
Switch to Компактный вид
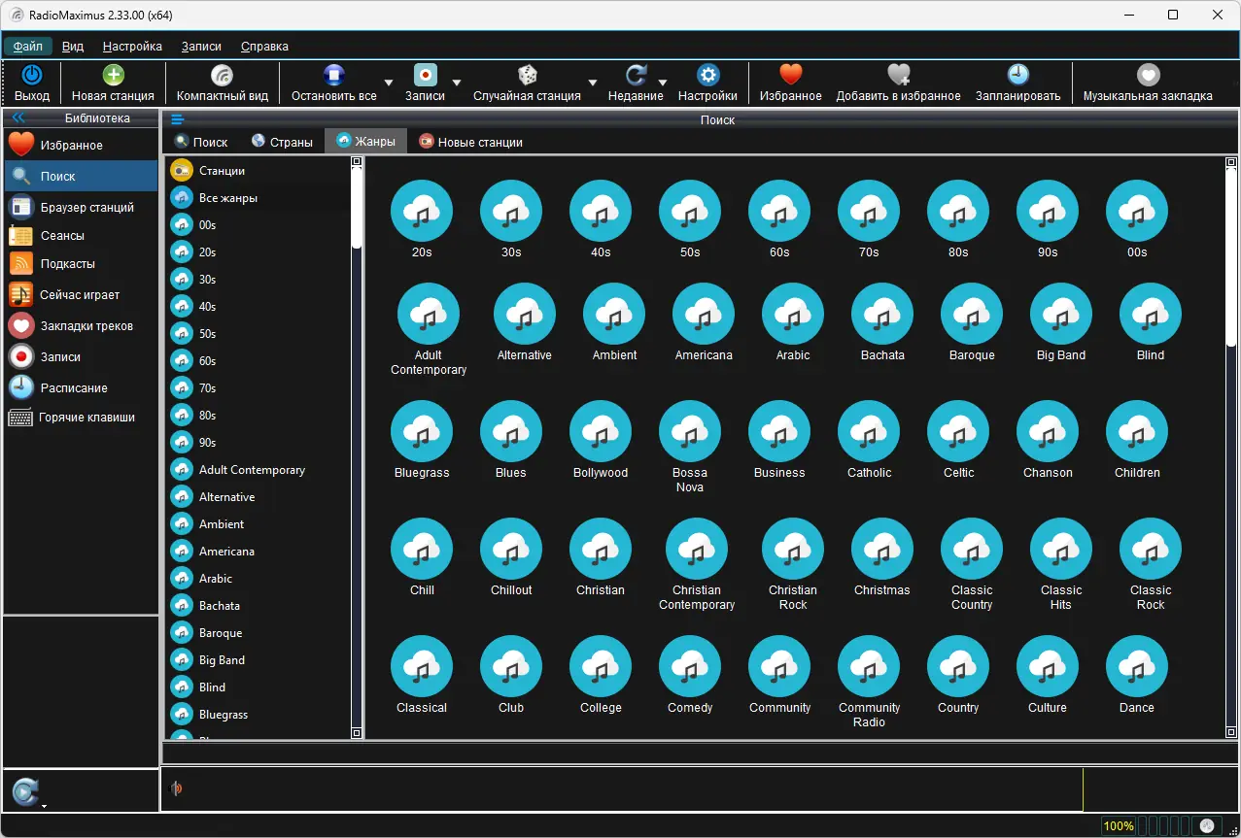pyautogui.click(x=223, y=76)
